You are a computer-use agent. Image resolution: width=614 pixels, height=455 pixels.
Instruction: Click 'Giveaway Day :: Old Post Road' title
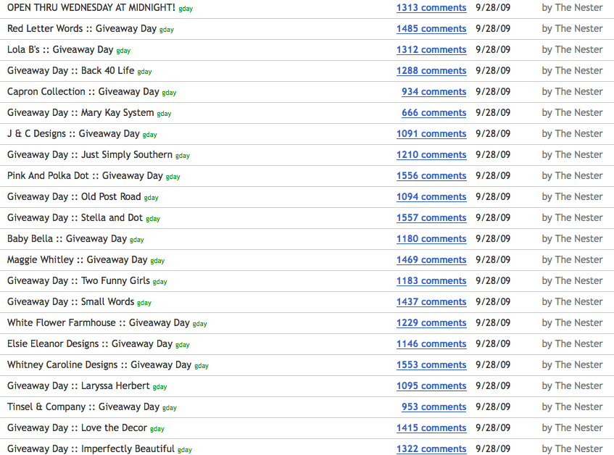tap(74, 197)
